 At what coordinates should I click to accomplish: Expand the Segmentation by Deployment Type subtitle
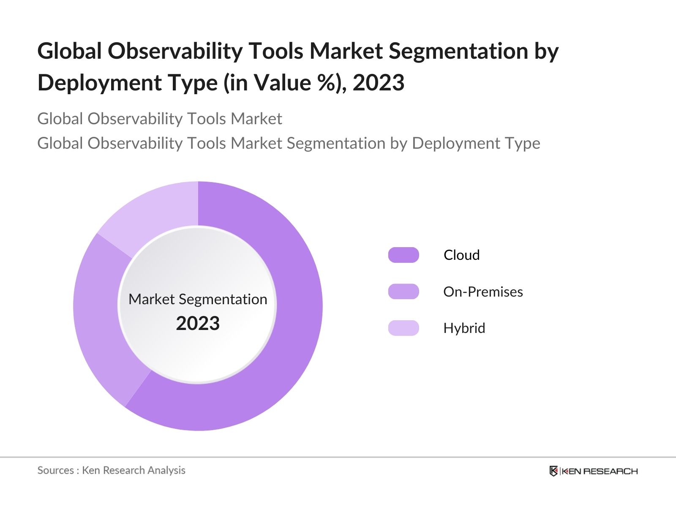pyautogui.click(x=289, y=143)
